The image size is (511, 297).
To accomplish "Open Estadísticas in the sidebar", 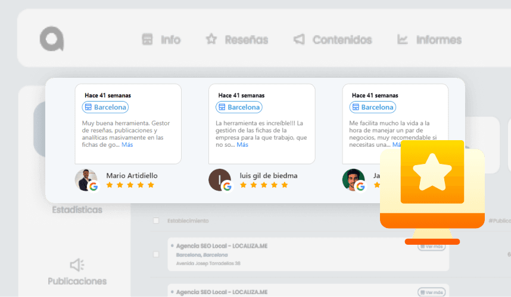I will click(x=77, y=210).
